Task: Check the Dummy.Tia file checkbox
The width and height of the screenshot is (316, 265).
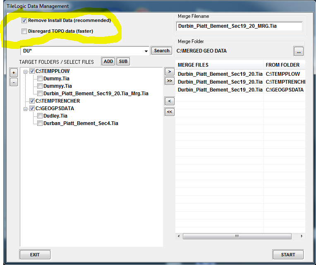Action: [40, 78]
